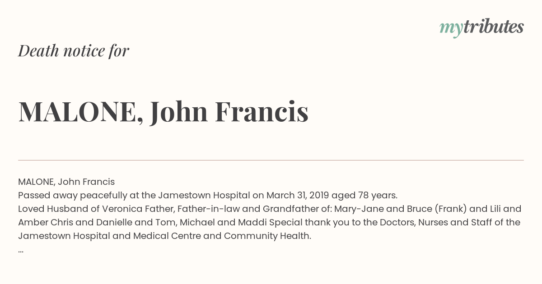Click the word 'tributes' in the logo
Viewport: 542px width, 284px height.
[494, 27]
